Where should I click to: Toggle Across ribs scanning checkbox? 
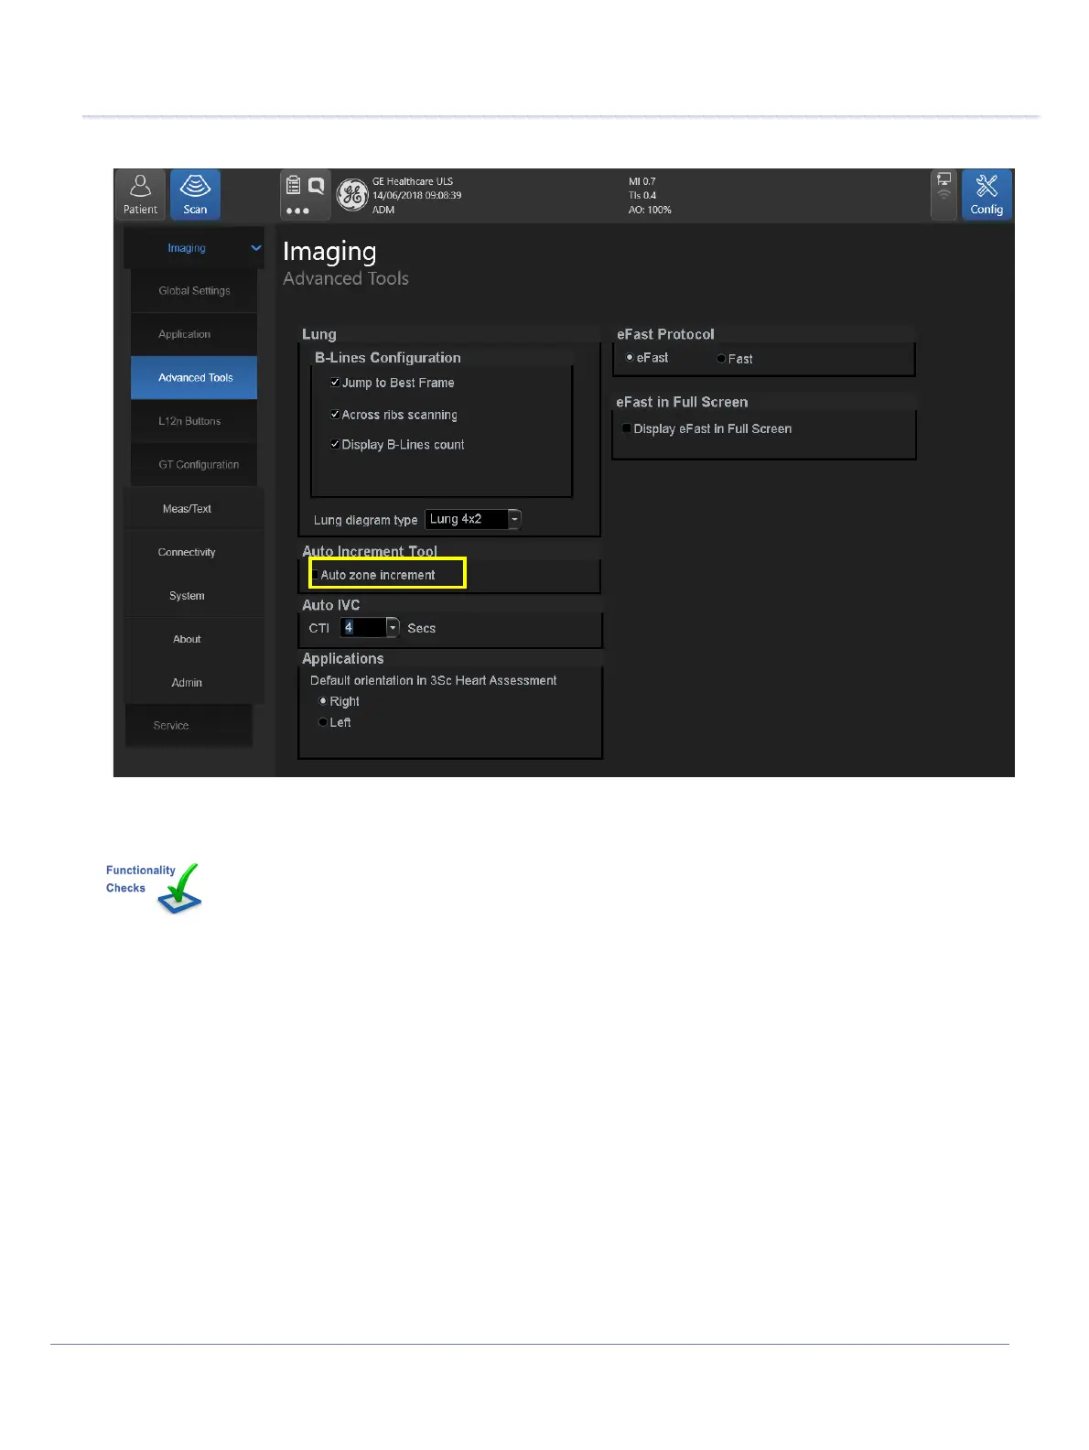tap(335, 415)
